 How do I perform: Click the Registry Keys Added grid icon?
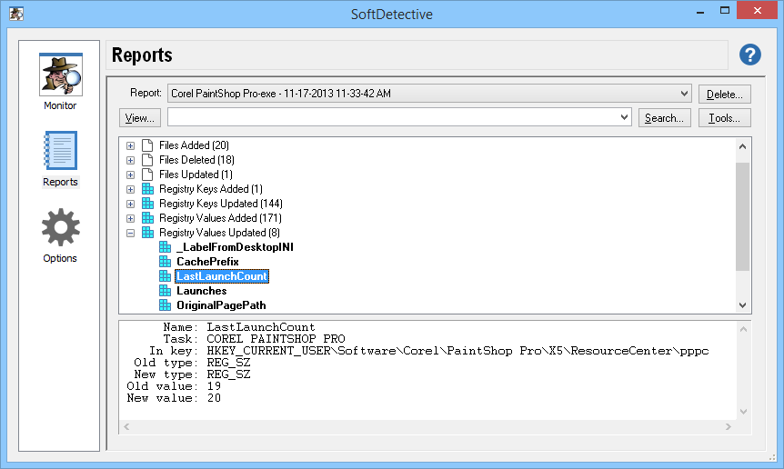click(x=147, y=189)
